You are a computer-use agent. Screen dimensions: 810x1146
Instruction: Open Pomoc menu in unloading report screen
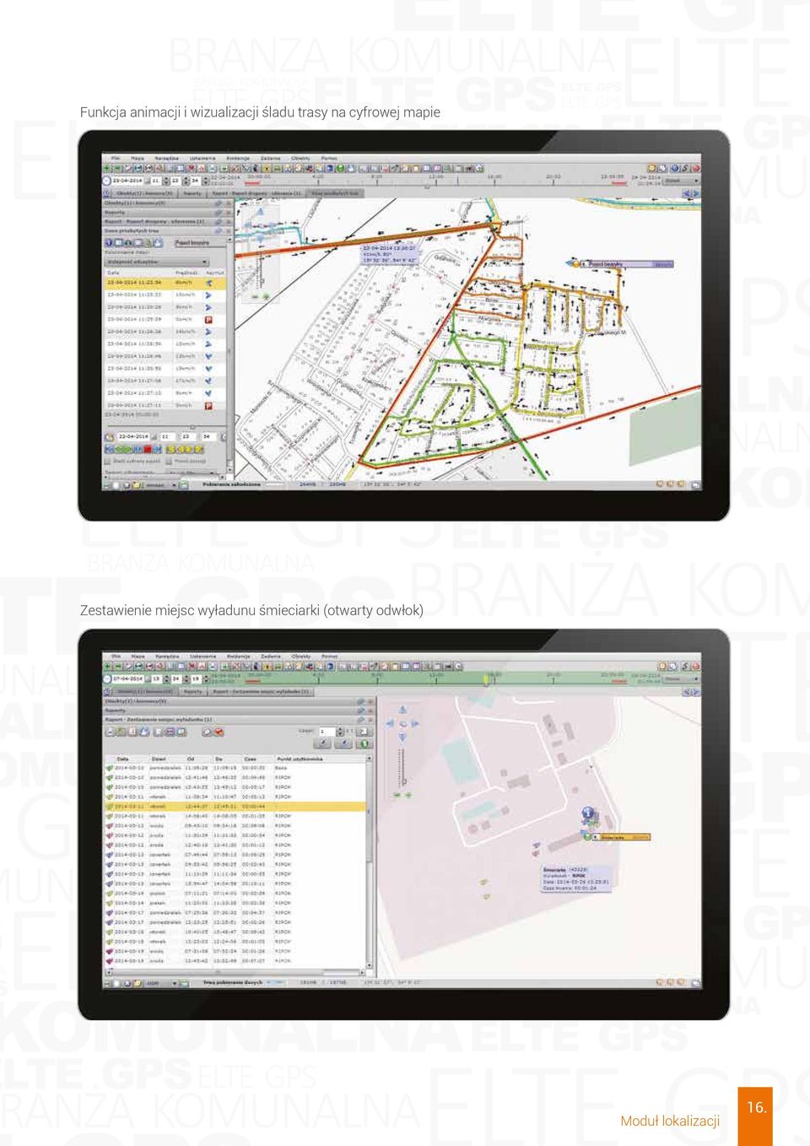click(330, 656)
